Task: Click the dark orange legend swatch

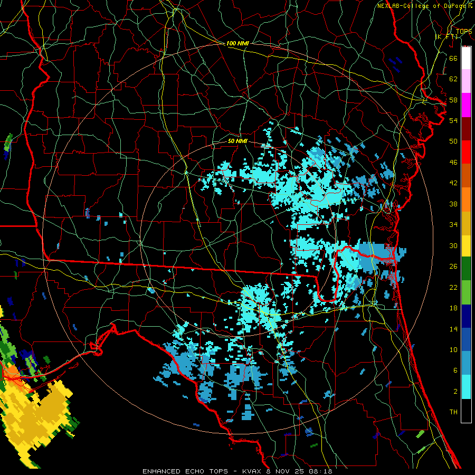Action: coord(466,176)
